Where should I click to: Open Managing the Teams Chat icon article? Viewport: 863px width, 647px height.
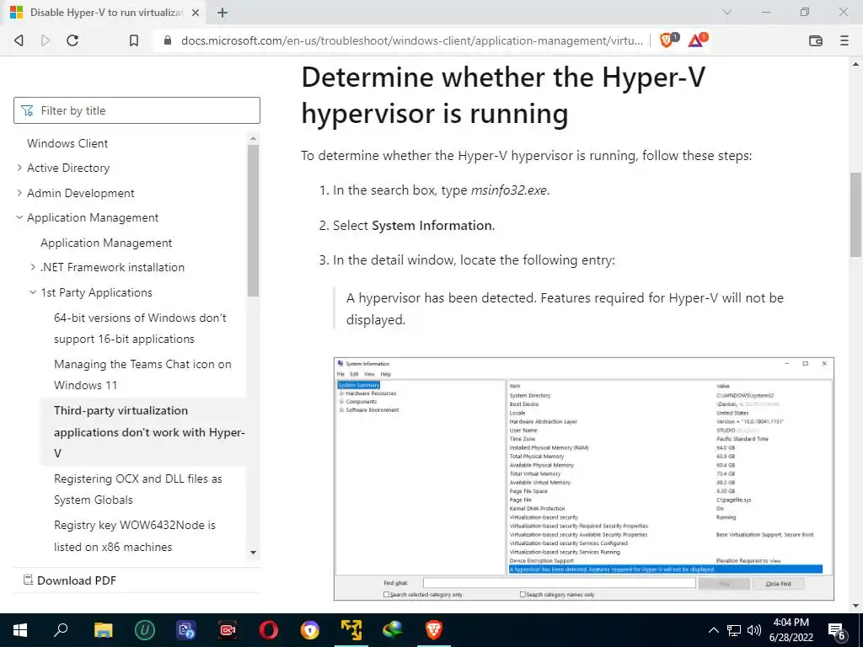tap(142, 374)
